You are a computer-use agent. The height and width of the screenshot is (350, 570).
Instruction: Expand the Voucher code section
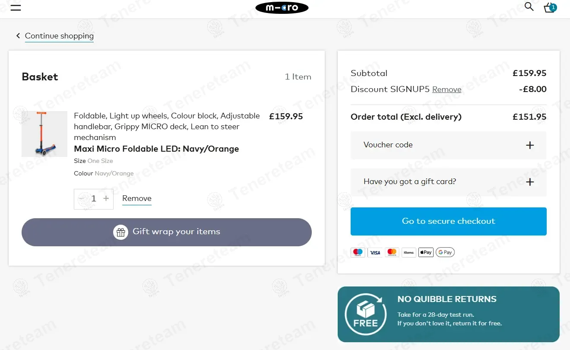[x=448, y=145]
